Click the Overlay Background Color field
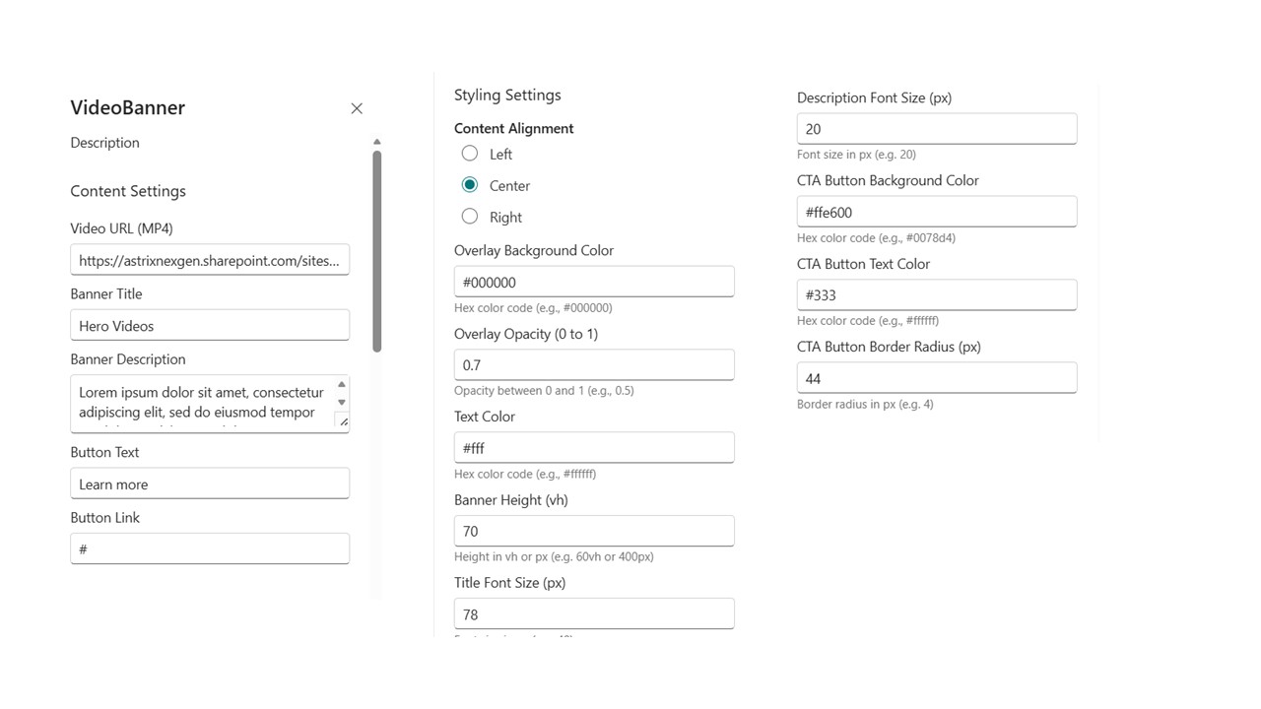Viewport: 1261px width, 709px height. click(x=593, y=282)
